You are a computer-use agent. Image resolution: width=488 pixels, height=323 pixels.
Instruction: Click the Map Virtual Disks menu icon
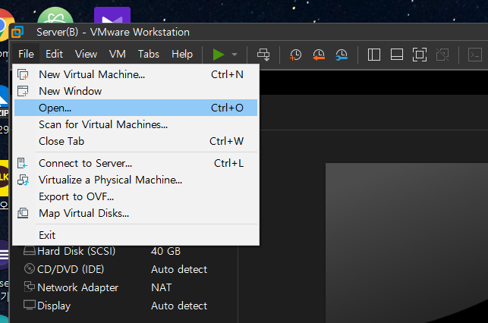pos(23,213)
